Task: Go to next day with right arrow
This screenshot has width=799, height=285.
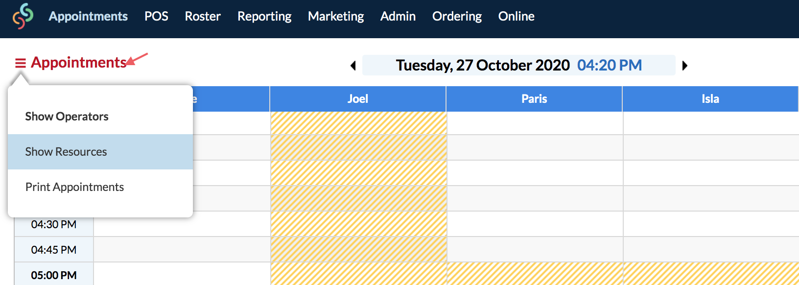Action: click(x=685, y=66)
